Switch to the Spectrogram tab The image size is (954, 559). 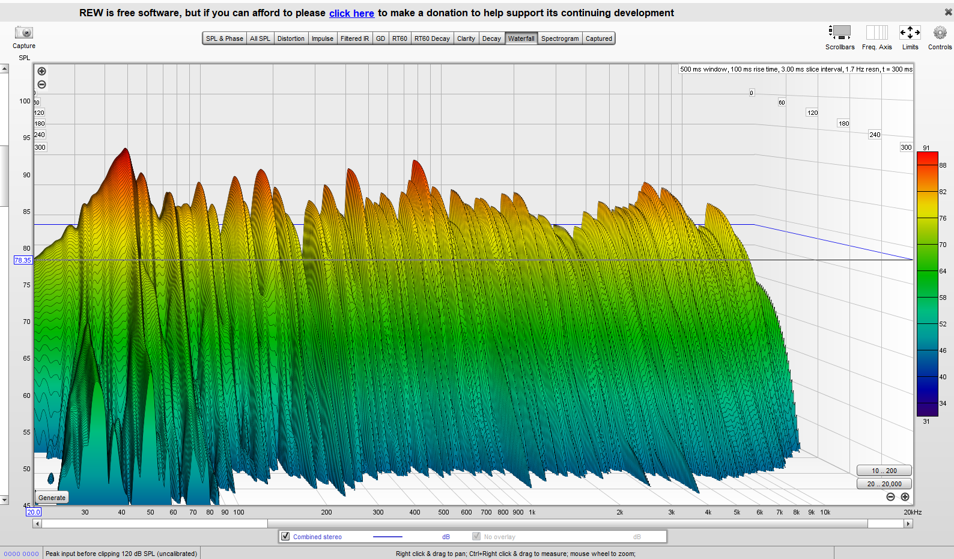point(560,38)
